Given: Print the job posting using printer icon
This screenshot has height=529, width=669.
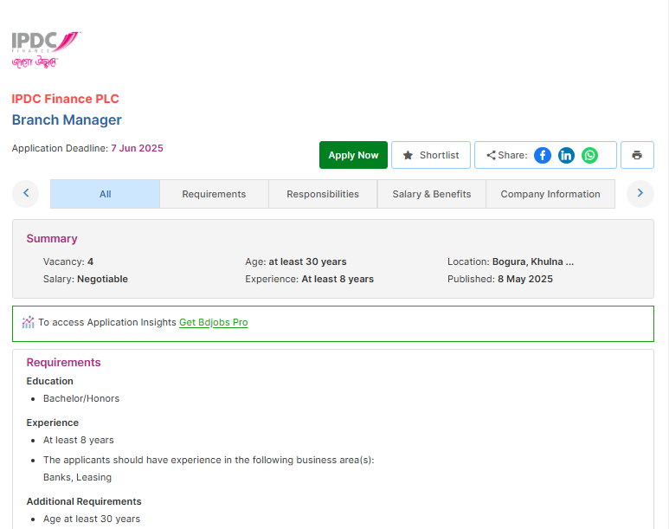Looking at the screenshot, I should 637,155.
